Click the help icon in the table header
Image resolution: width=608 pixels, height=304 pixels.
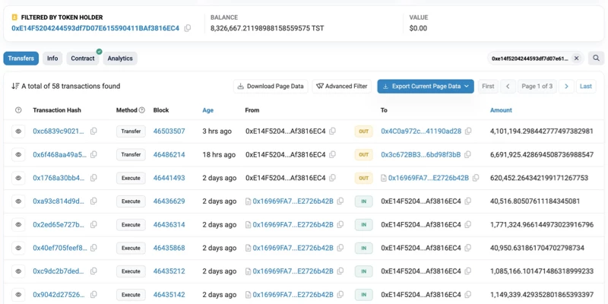click(x=18, y=110)
